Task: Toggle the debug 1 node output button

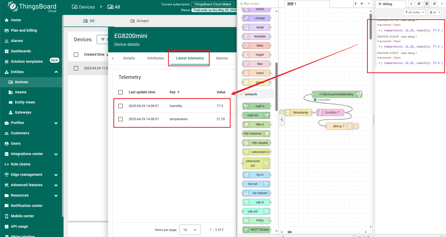Action: [356, 126]
